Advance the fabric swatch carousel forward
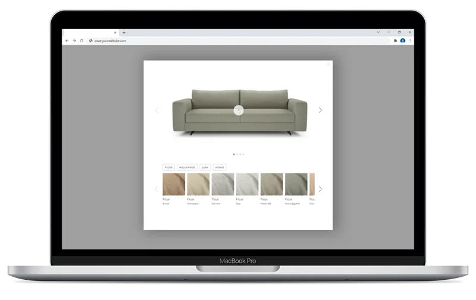 [x=320, y=189]
